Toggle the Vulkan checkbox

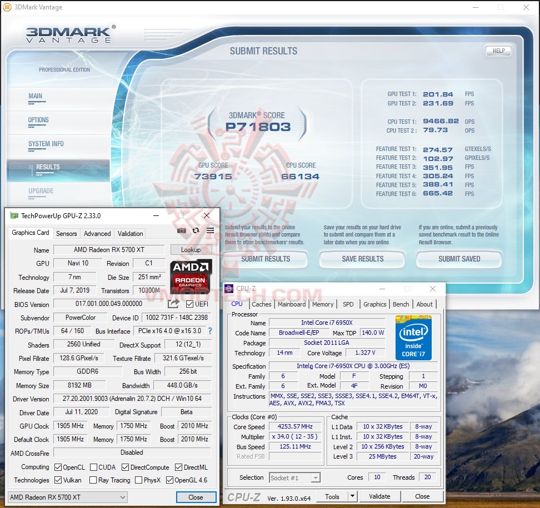(x=58, y=480)
